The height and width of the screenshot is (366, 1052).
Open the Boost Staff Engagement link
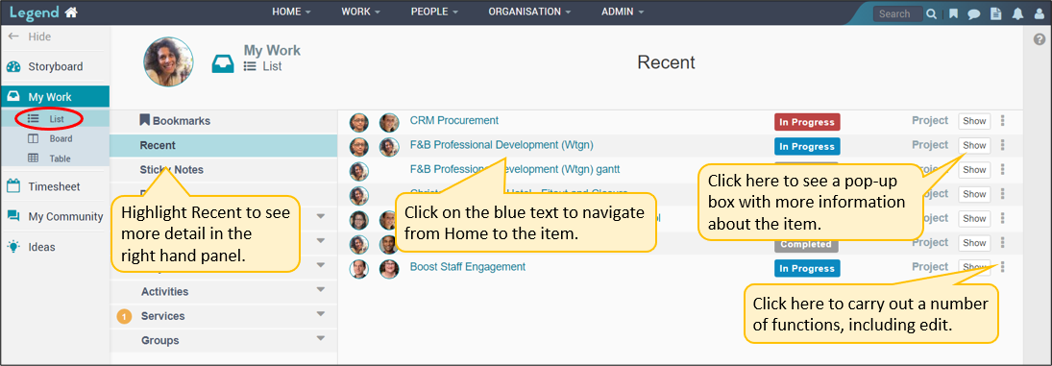point(468,267)
